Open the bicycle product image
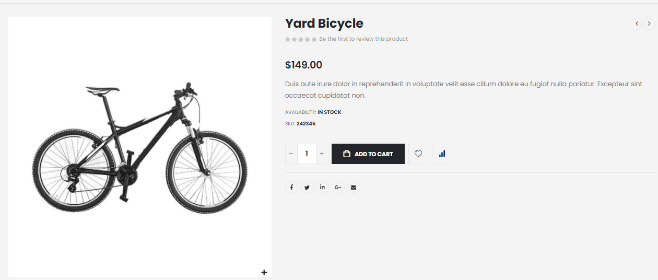Screen dimensions: 658x280 tap(140, 146)
